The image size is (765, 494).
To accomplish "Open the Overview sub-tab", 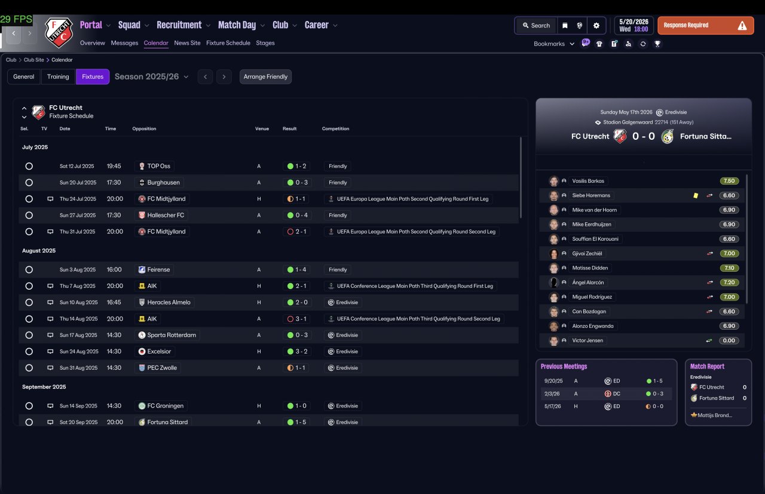I will [x=93, y=43].
